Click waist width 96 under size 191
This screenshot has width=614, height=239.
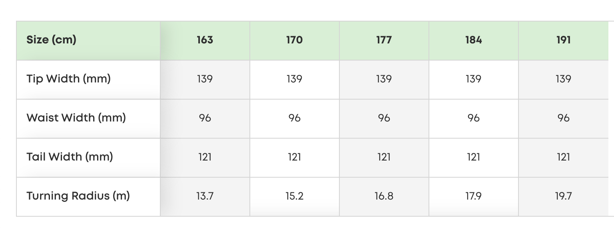point(564,118)
